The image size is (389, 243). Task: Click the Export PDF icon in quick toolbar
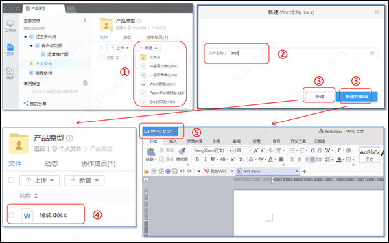point(161,171)
